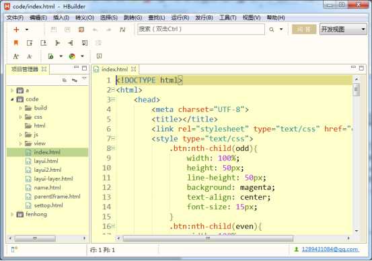The image size is (372, 261).
Task: Open the 文件(F) menu
Action: click(15, 17)
